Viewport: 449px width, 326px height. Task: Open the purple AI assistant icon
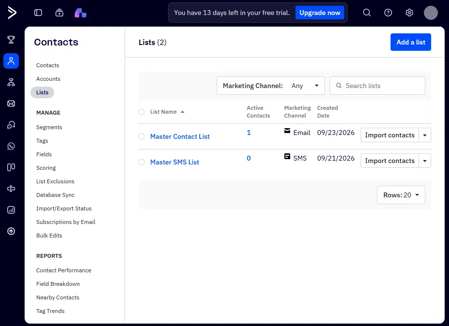81,13
